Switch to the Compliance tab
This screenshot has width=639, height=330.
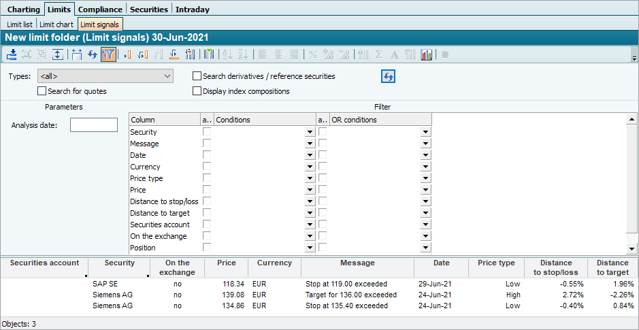pyautogui.click(x=100, y=10)
